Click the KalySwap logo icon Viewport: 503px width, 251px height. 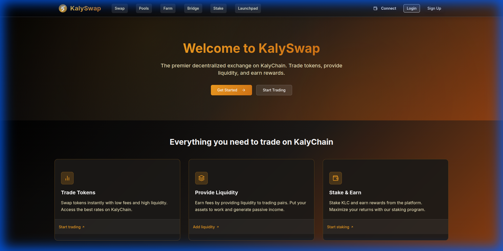click(x=63, y=8)
